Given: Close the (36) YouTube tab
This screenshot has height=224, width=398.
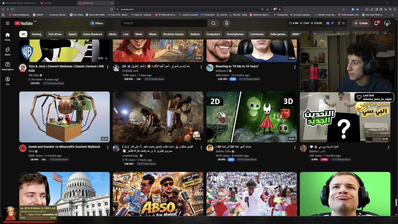Looking at the screenshot, I should [112, 3].
